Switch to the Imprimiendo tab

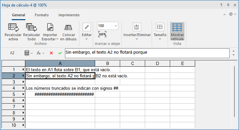click(x=69, y=15)
